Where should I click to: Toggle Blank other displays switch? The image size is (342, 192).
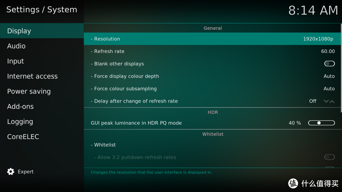329,64
